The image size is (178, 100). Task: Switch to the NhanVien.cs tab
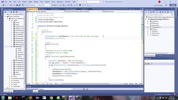pos(42,9)
